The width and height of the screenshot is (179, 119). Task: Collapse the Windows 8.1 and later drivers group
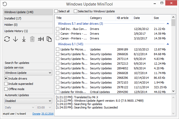click(x=168, y=24)
